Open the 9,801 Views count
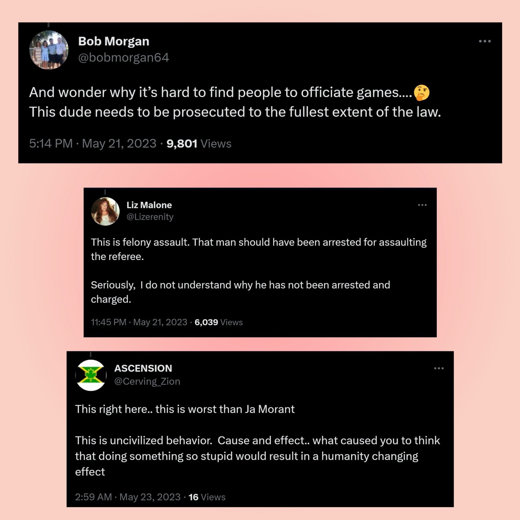The height and width of the screenshot is (520, 520). tap(199, 144)
